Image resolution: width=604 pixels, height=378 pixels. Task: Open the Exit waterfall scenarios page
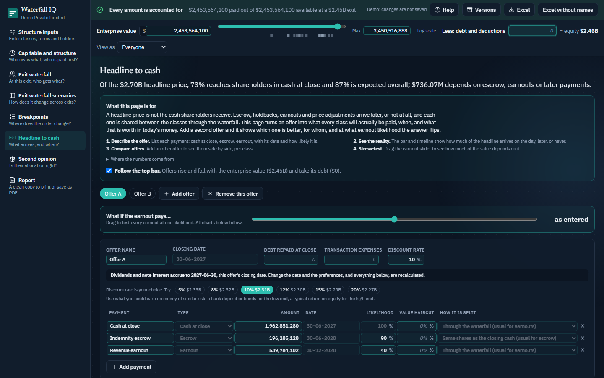point(45,99)
